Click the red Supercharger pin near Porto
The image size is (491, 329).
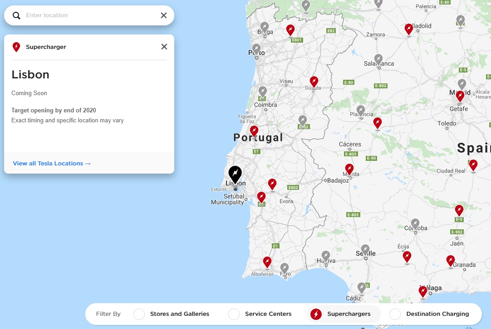290,29
